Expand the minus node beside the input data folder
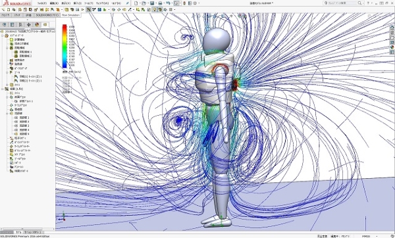This screenshot has height=238, width=395. pyautogui.click(x=3, y=36)
